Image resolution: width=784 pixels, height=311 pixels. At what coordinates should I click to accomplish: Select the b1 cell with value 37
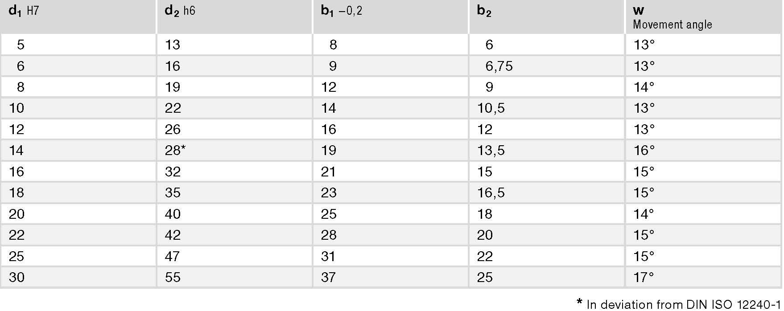point(390,277)
